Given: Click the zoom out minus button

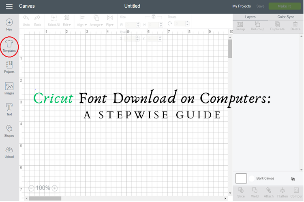Looking at the screenshot, I should coord(32,188).
